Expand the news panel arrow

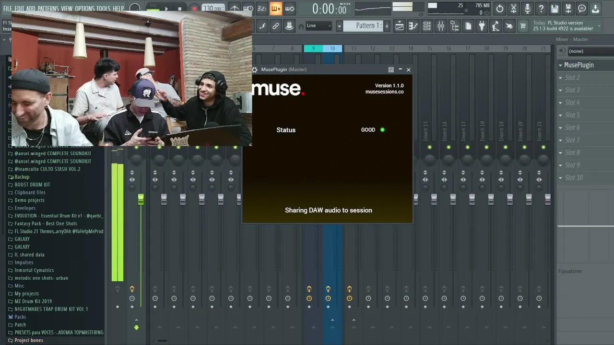(x=599, y=26)
